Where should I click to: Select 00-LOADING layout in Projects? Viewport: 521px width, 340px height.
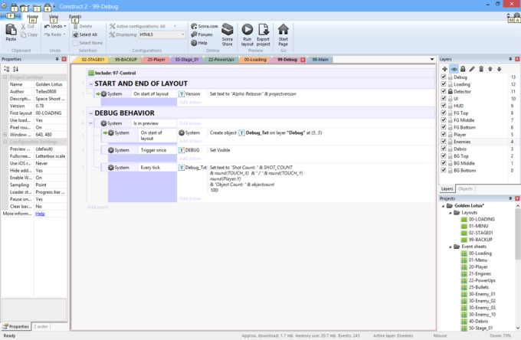tap(481, 219)
